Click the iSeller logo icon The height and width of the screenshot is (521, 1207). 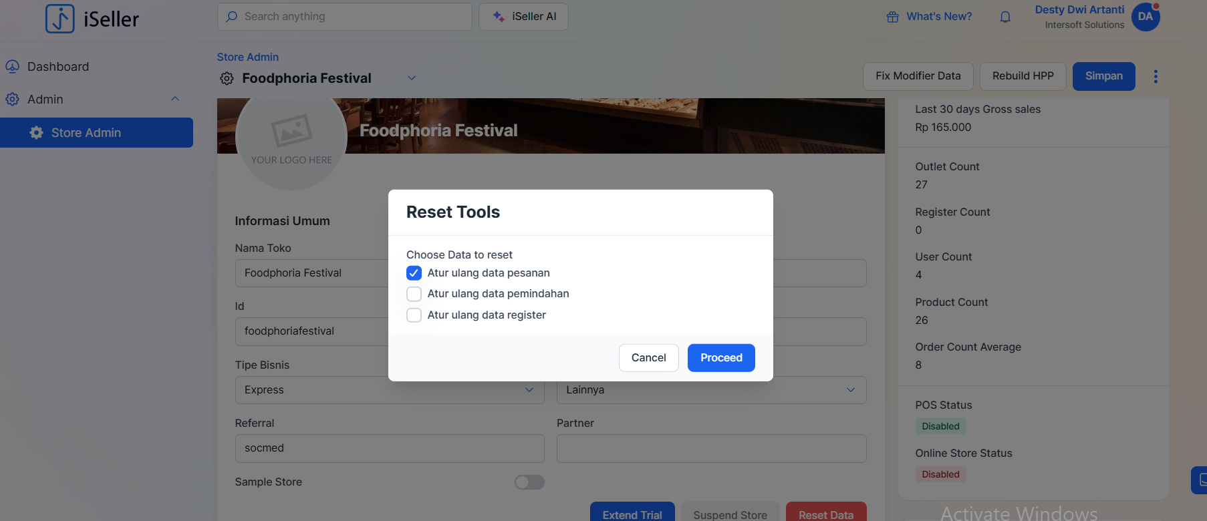coord(60,19)
